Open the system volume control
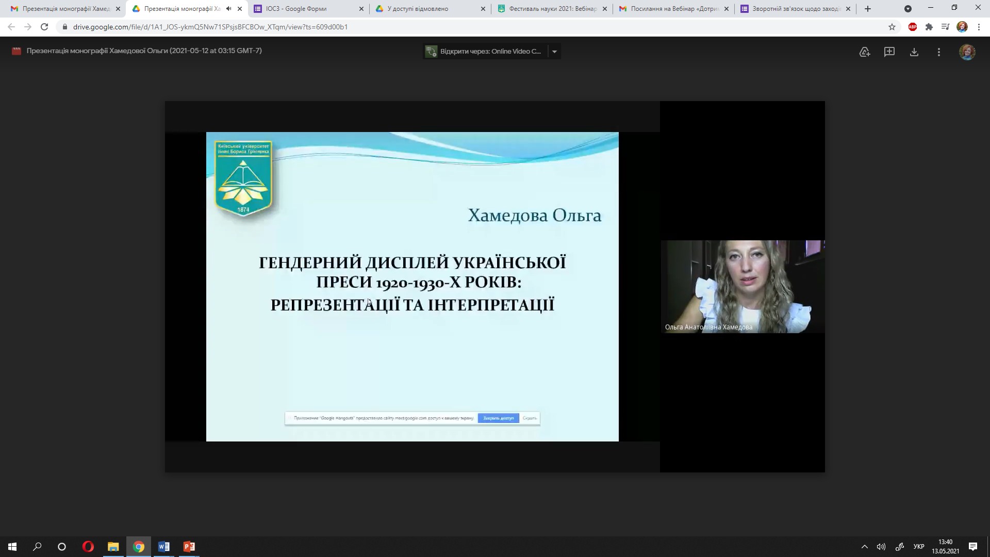The width and height of the screenshot is (990, 557). tap(881, 547)
